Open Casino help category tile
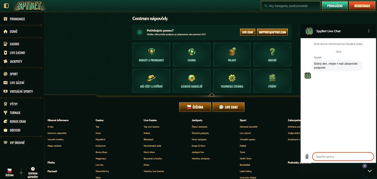The width and height of the screenshot is (377, 179). pos(191,55)
